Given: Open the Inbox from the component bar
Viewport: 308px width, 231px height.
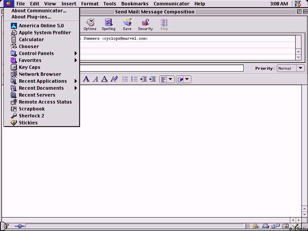Looking at the screenshot, I should (265, 226).
